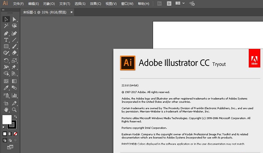Image resolution: width=263 pixels, height=153 pixels.
Task: Open the 帮助(H) menu
Action: point(144,4)
